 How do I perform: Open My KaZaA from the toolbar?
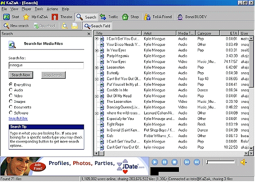pos(35,17)
